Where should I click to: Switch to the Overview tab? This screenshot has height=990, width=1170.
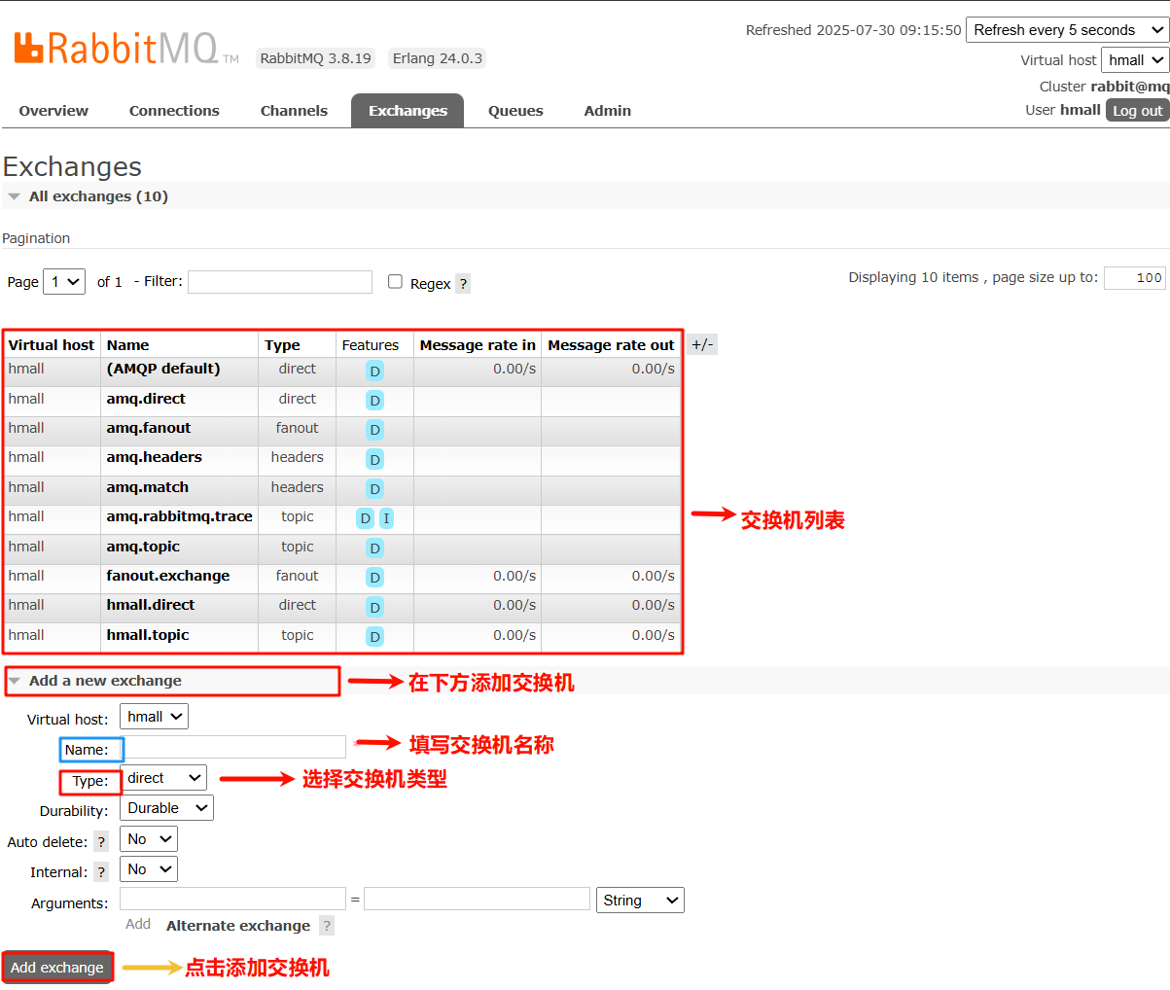tap(53, 111)
